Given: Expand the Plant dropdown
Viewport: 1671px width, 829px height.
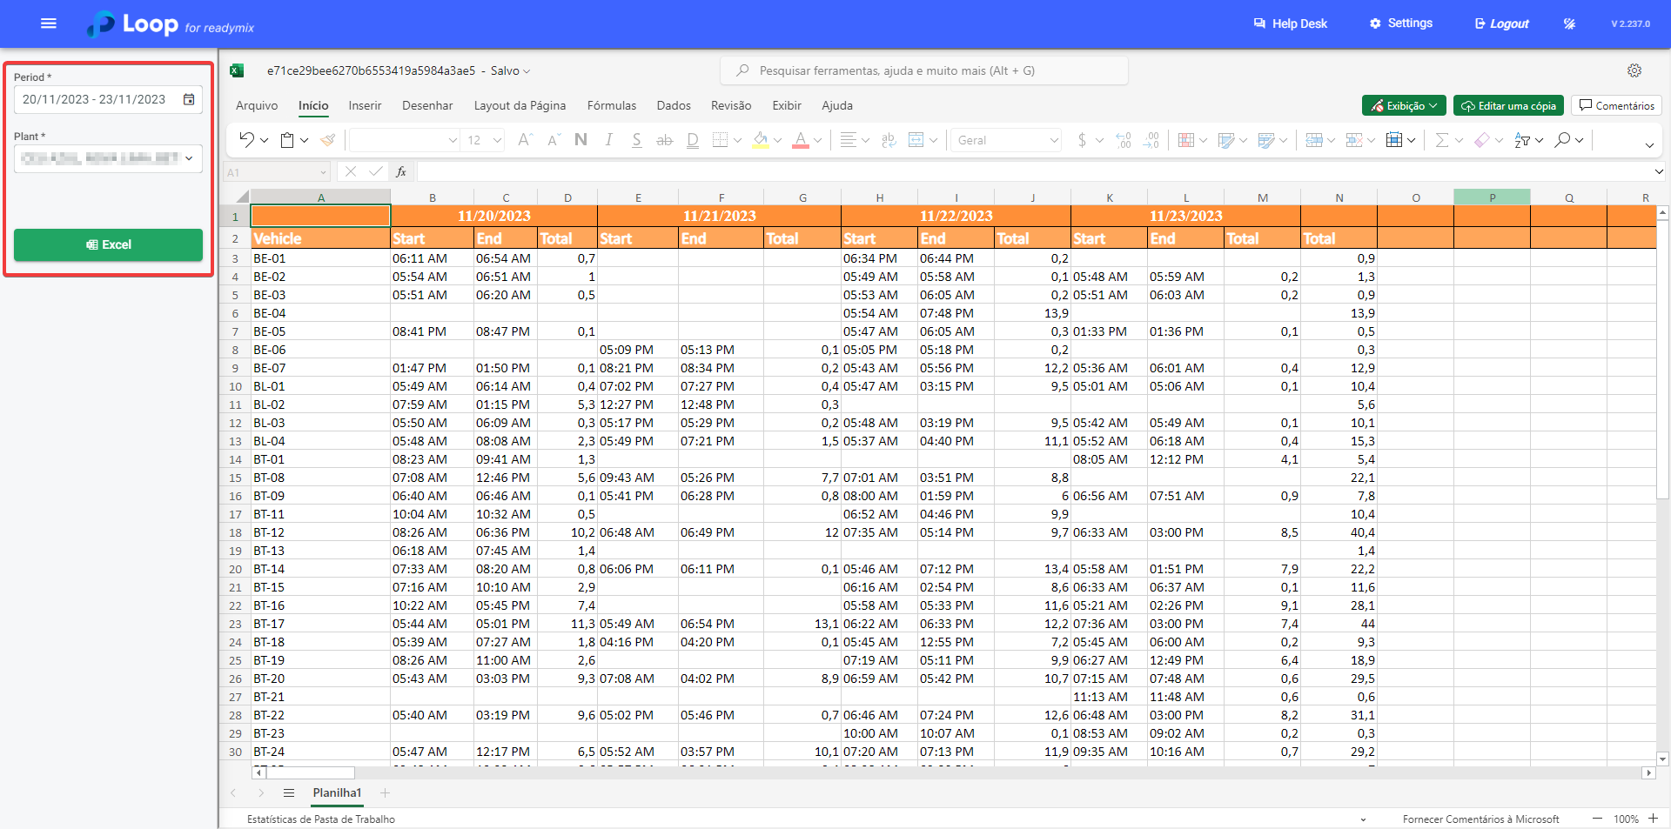Looking at the screenshot, I should [x=189, y=158].
